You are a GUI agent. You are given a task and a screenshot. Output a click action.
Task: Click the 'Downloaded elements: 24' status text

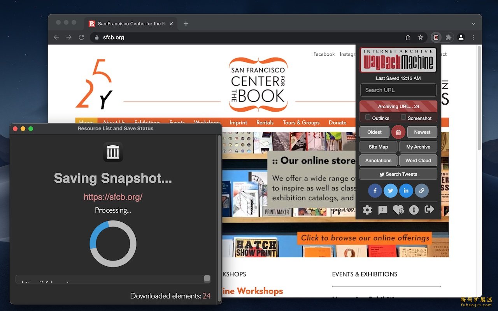pos(170,296)
